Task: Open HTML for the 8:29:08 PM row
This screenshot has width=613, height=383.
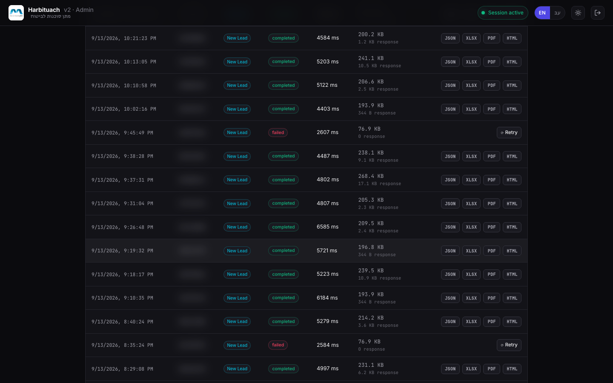Action: coord(512,369)
